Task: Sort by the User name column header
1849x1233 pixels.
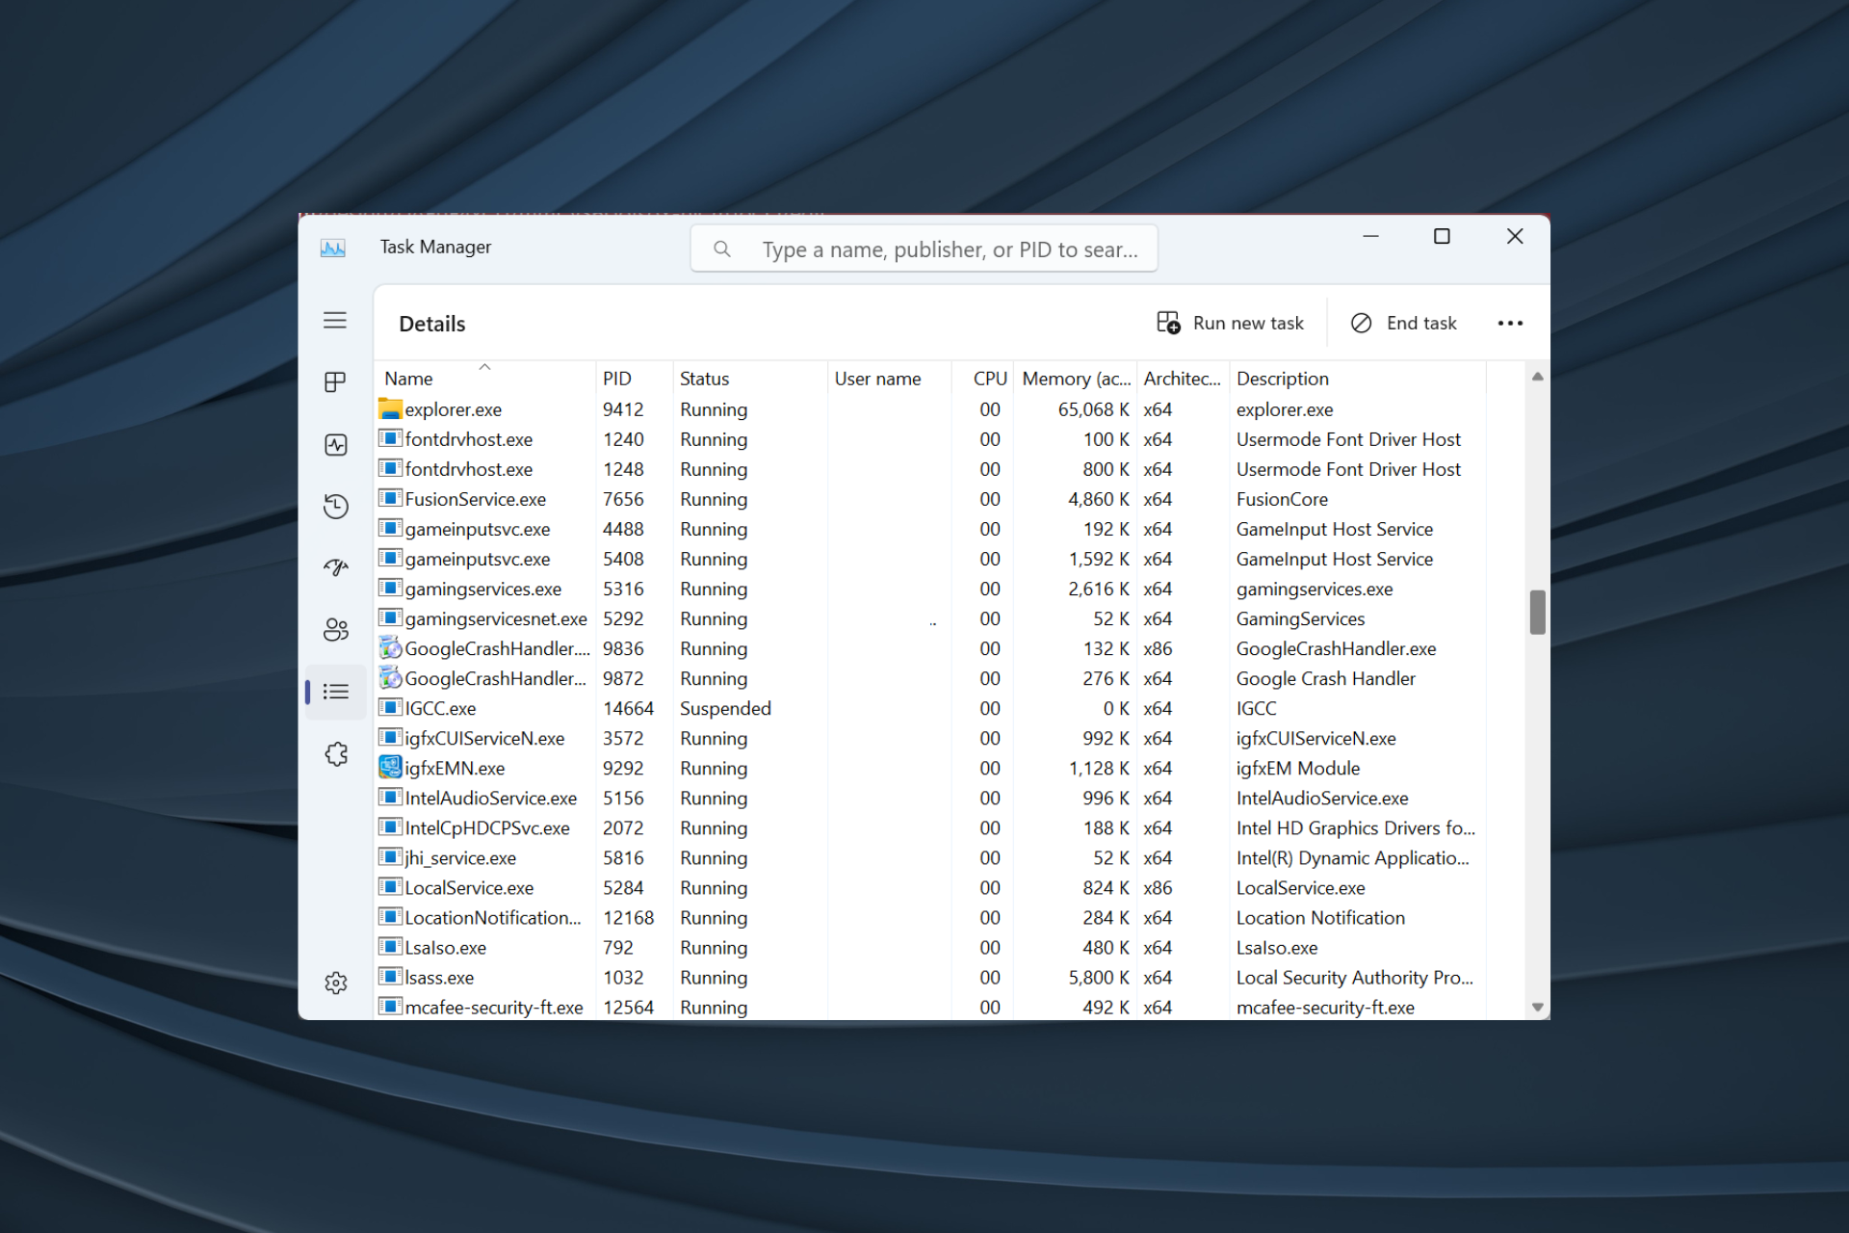Action: [889, 379]
